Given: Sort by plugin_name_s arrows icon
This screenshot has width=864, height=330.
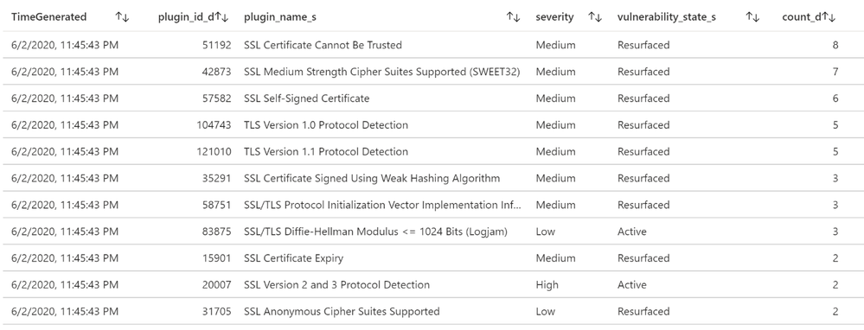Looking at the screenshot, I should pos(514,17).
